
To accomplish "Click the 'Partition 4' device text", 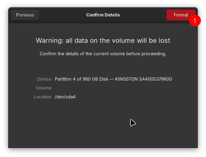I will (65, 79).
